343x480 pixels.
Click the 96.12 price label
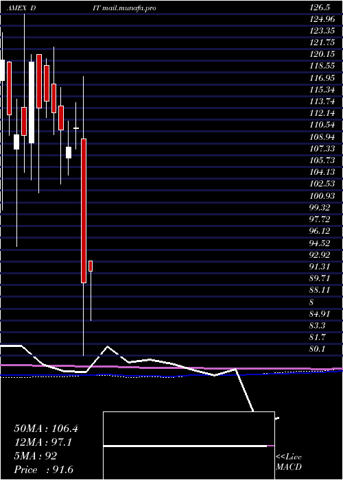tap(320, 231)
